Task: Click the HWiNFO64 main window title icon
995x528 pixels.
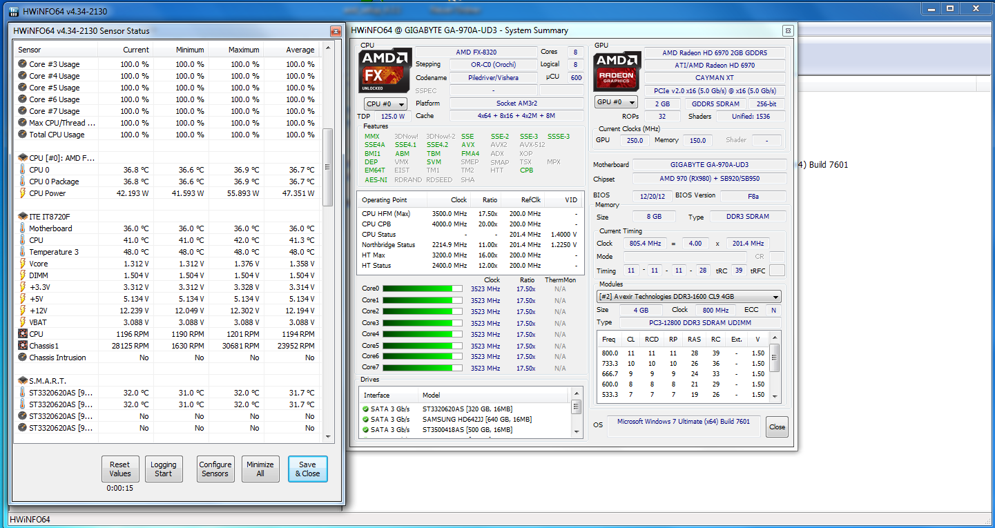Action: pyautogui.click(x=15, y=12)
